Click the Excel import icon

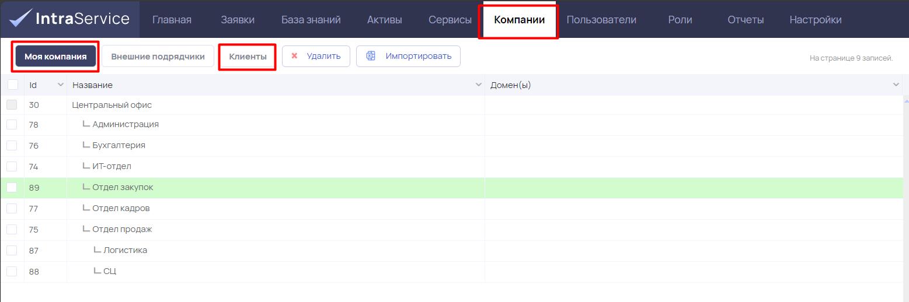370,56
